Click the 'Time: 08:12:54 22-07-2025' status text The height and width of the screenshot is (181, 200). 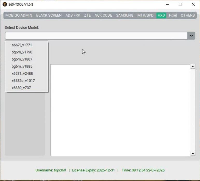[143, 170]
